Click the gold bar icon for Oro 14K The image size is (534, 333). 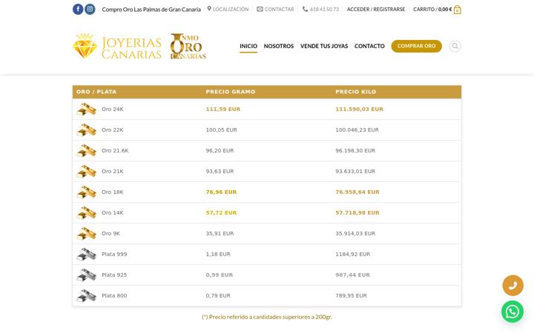86,213
